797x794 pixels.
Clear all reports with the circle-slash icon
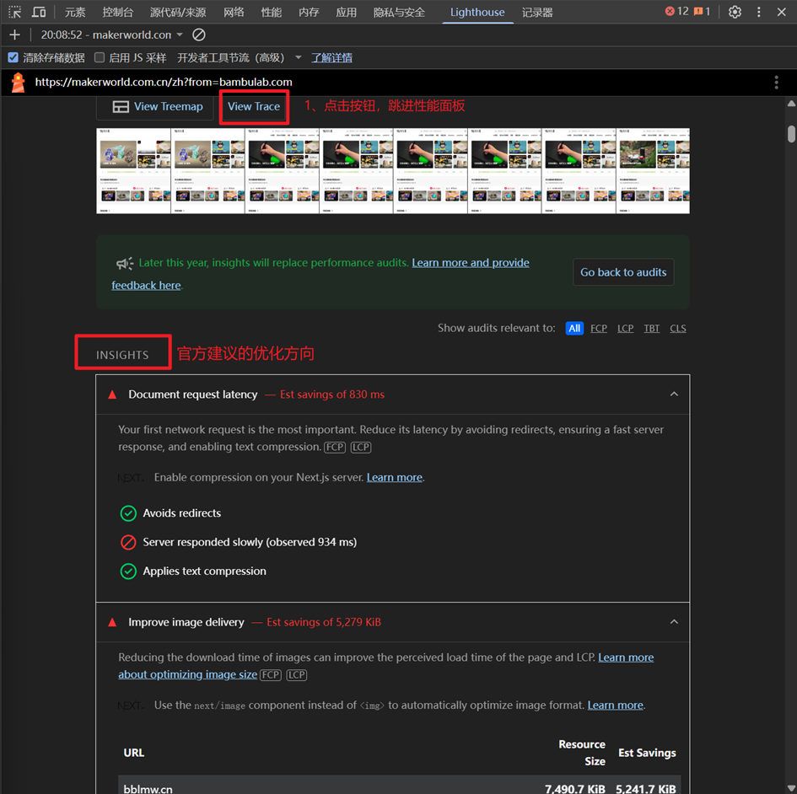(199, 35)
